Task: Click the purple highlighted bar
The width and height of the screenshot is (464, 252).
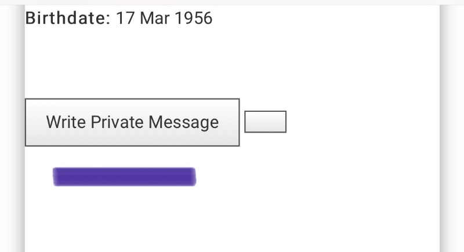Action: 124,177
